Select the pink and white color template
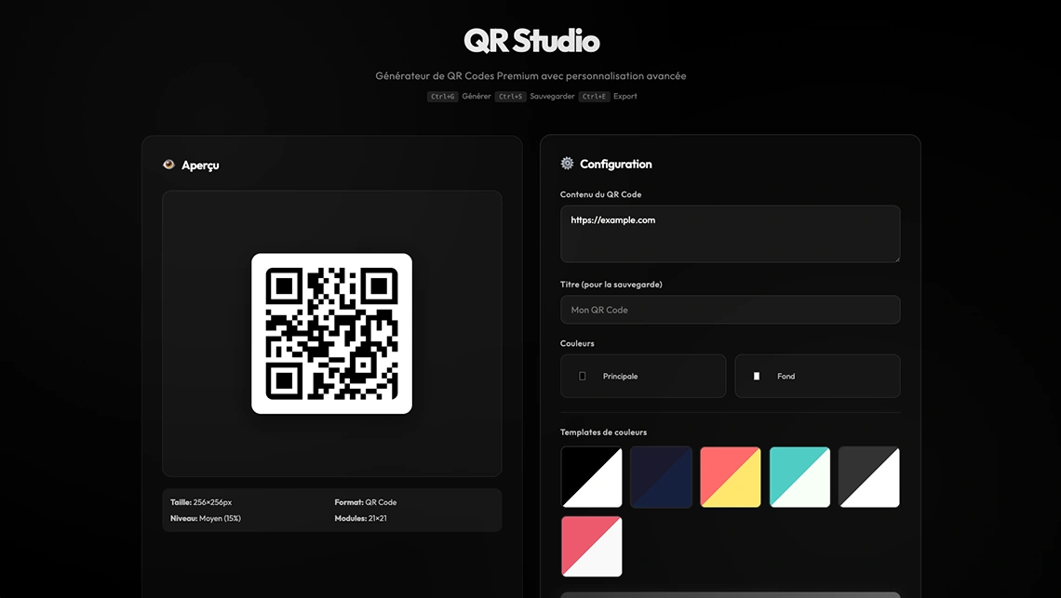Viewport: 1061px width, 598px height. pyautogui.click(x=591, y=547)
